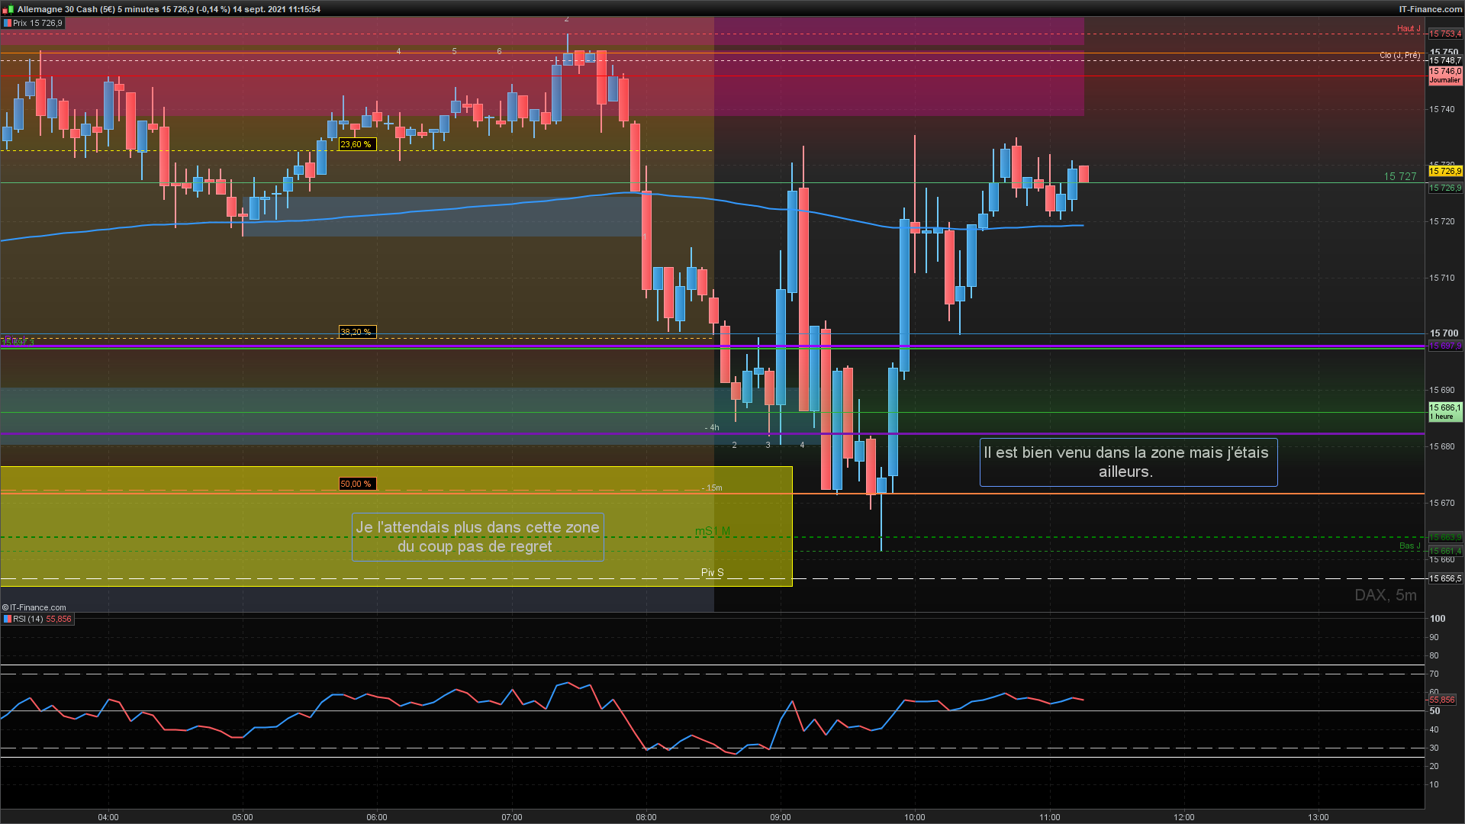Click the candlestick icon in the title bar
1465x824 pixels.
(x=8, y=9)
